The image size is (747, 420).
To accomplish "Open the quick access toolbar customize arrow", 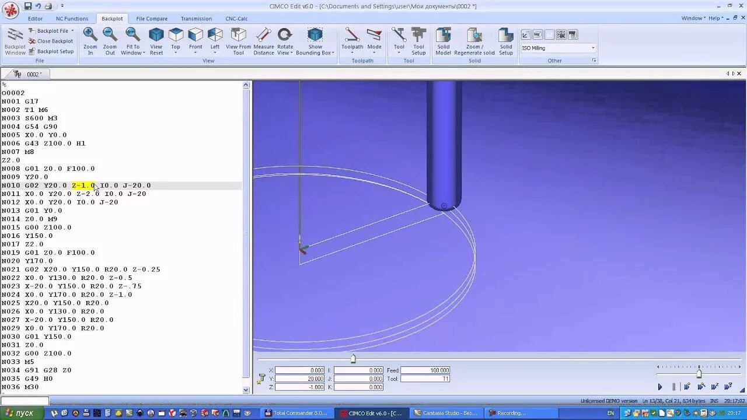I will pyautogui.click(x=62, y=6).
